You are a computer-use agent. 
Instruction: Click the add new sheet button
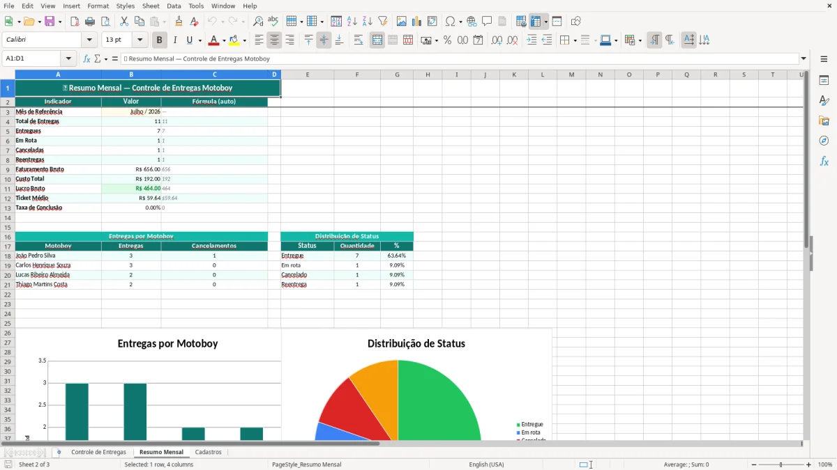point(59,452)
